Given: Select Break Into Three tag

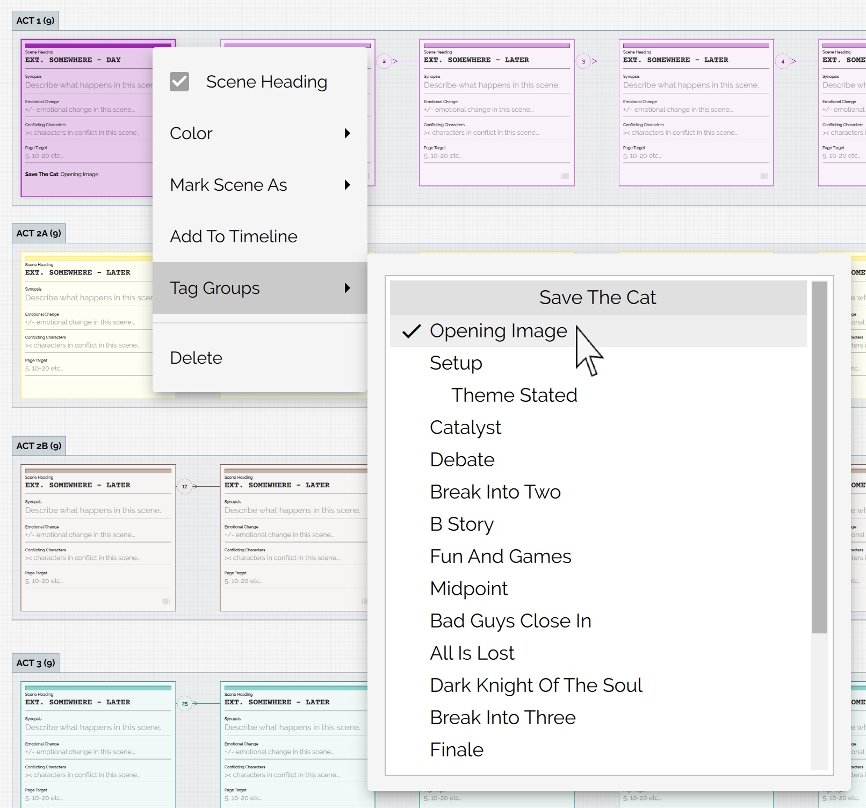Looking at the screenshot, I should pos(598,718).
